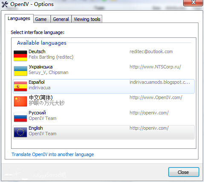Click translator name Felix Bartling (reditec)
This screenshot has height=182, width=204.
pyautogui.click(x=51, y=57)
